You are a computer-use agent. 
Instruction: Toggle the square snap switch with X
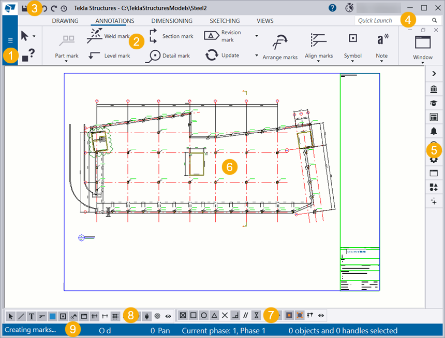pos(183,315)
